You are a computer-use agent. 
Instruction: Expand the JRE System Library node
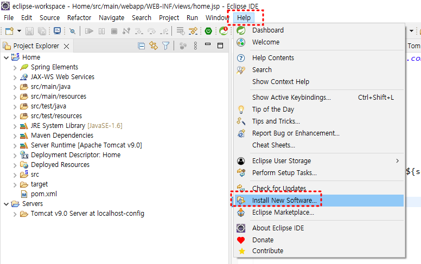coord(15,126)
